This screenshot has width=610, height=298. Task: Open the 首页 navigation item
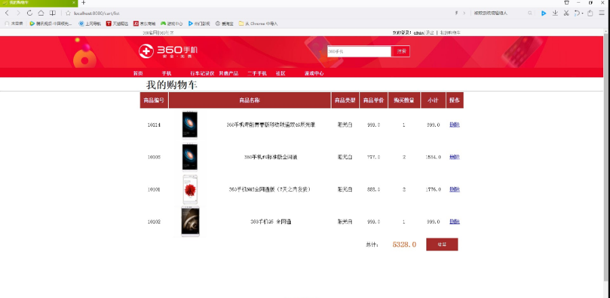138,73
